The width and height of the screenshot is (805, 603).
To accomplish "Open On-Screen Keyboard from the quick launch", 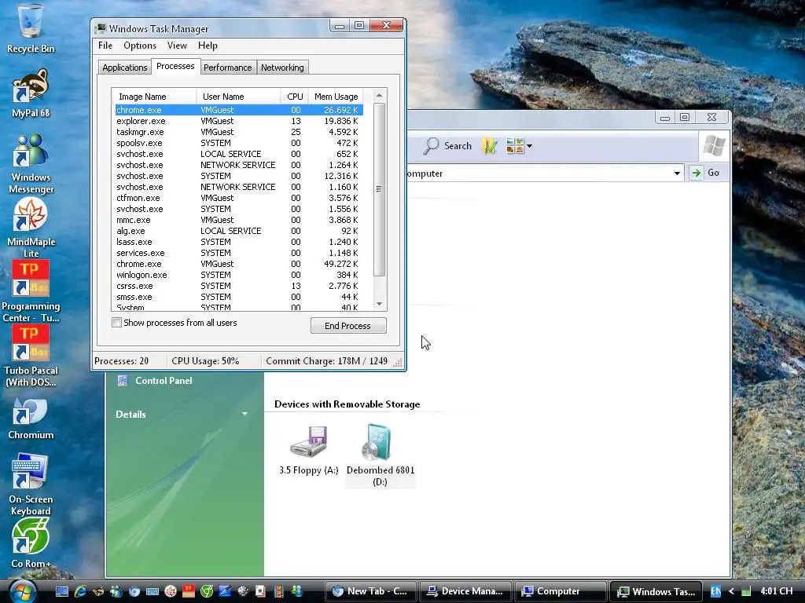I will [153, 592].
